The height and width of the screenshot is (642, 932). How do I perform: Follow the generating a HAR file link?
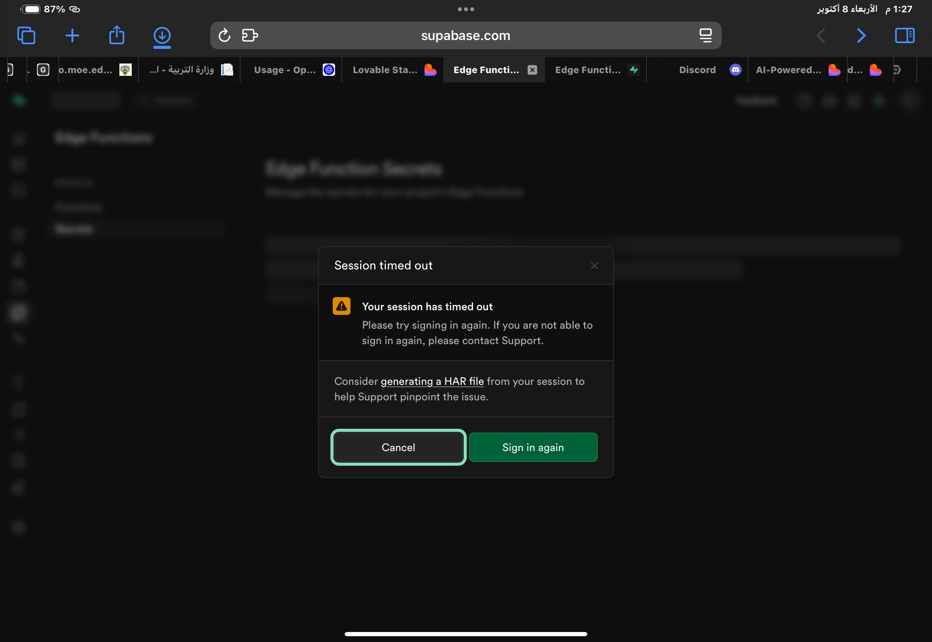point(432,381)
